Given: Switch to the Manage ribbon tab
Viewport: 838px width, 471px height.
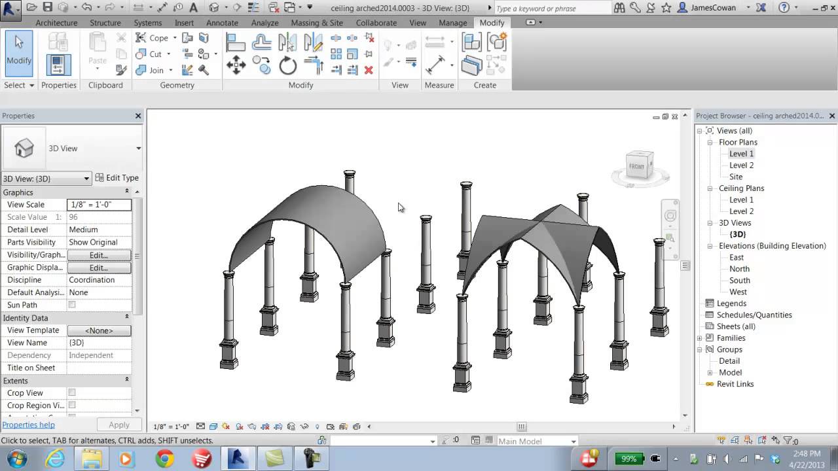Looking at the screenshot, I should [x=453, y=22].
